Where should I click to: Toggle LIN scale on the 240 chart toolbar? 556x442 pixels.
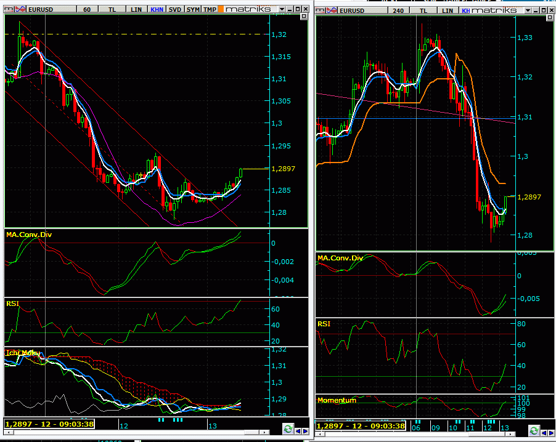coord(447,9)
